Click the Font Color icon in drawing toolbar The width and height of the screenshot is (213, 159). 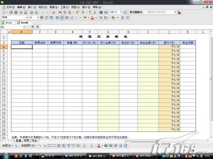99,145
